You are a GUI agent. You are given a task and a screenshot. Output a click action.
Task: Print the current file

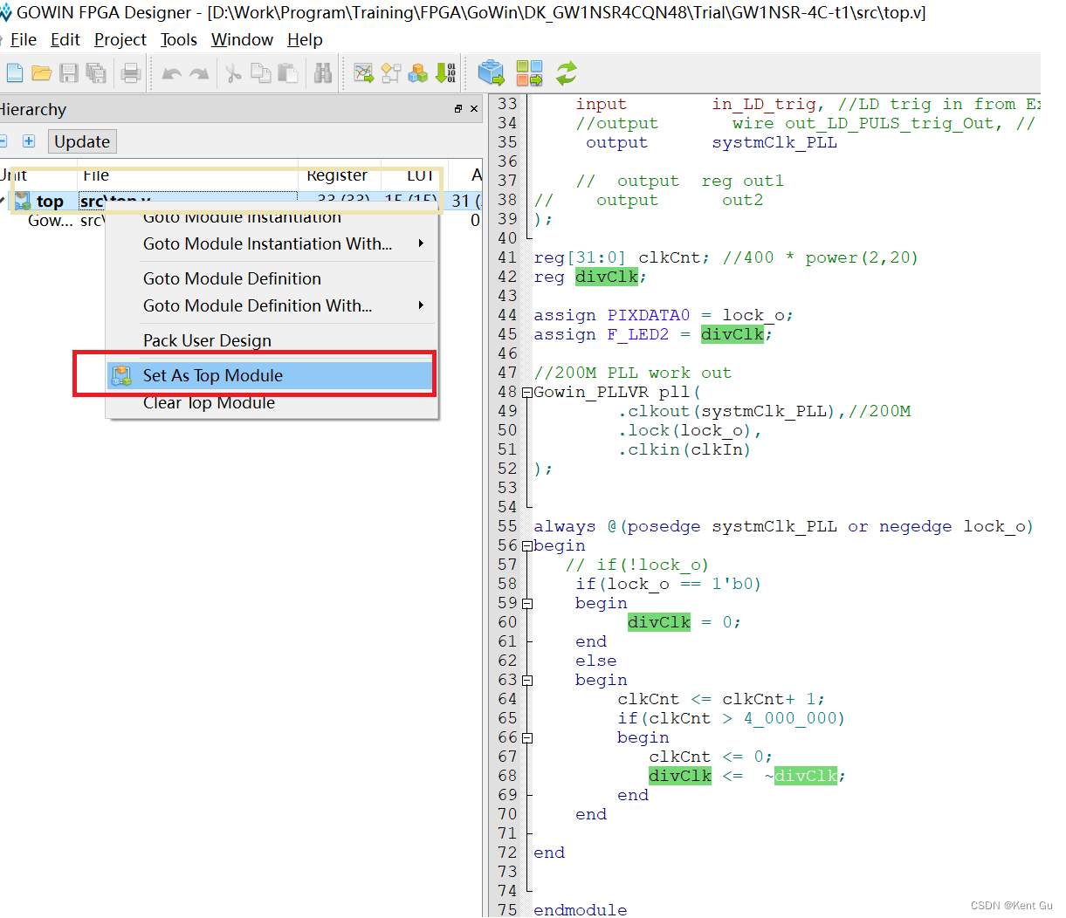click(x=131, y=73)
